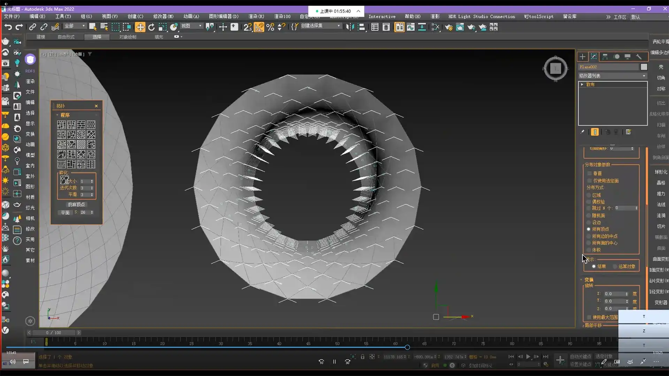Select the 所有面的中心 radio option
669x376 pixels.
(589, 243)
